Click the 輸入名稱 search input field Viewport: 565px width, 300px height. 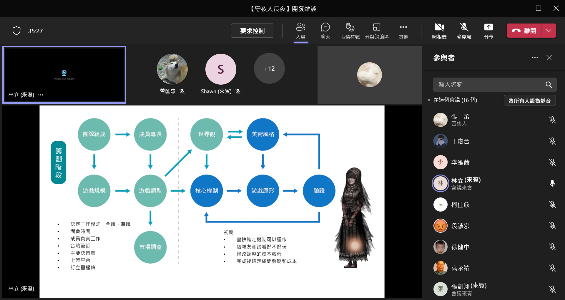[x=488, y=85]
